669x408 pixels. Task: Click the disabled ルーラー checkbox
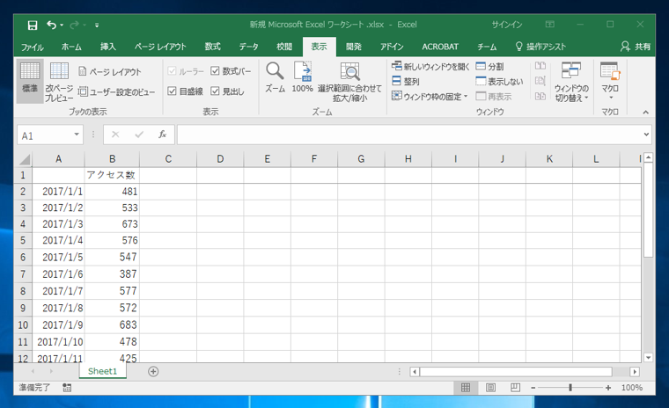(172, 71)
